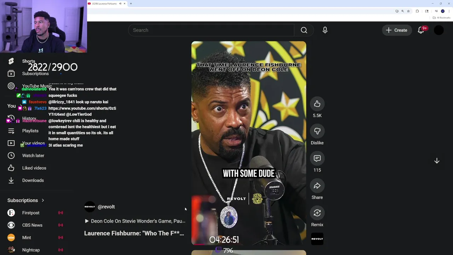Screen dimensions: 453x255
Task: Click the Watch later clock icon
Action: 11,155
